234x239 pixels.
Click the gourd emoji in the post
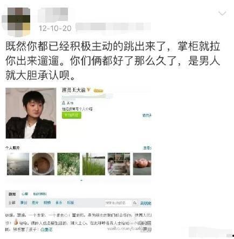16,222
